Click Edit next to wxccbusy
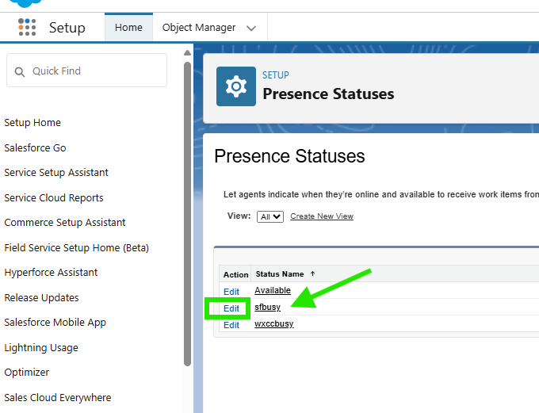The image size is (539, 413). tap(231, 325)
